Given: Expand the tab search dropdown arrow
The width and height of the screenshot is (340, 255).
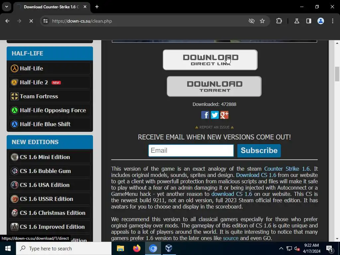Looking at the screenshot, I should [7, 7].
